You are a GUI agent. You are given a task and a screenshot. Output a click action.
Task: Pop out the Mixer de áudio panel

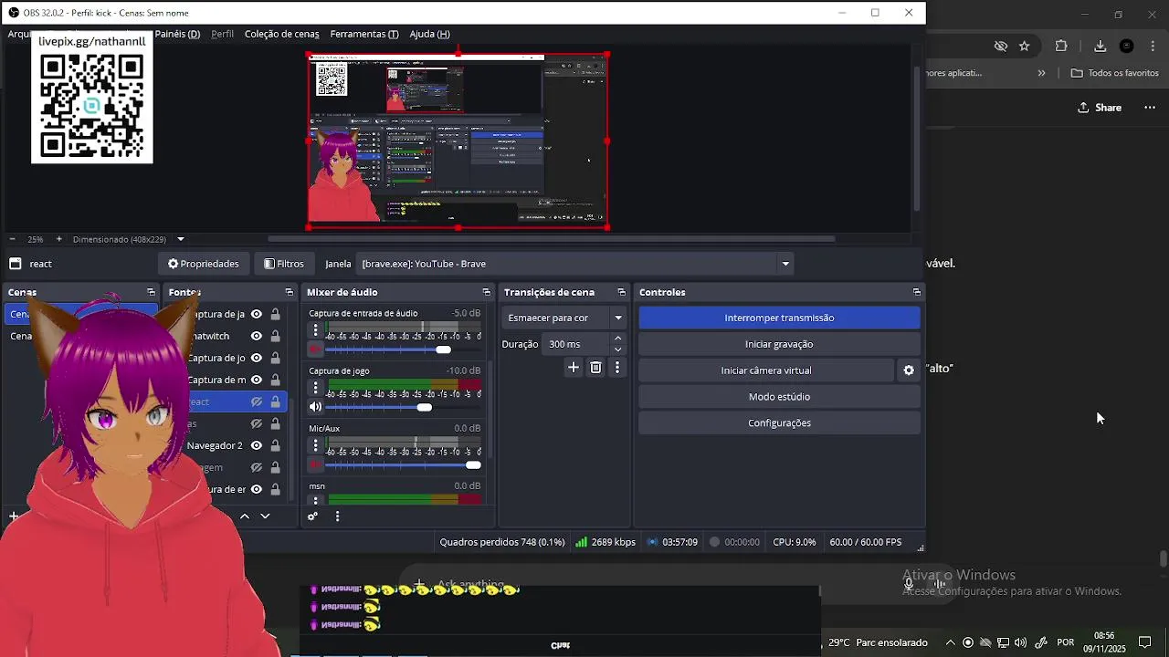(486, 292)
